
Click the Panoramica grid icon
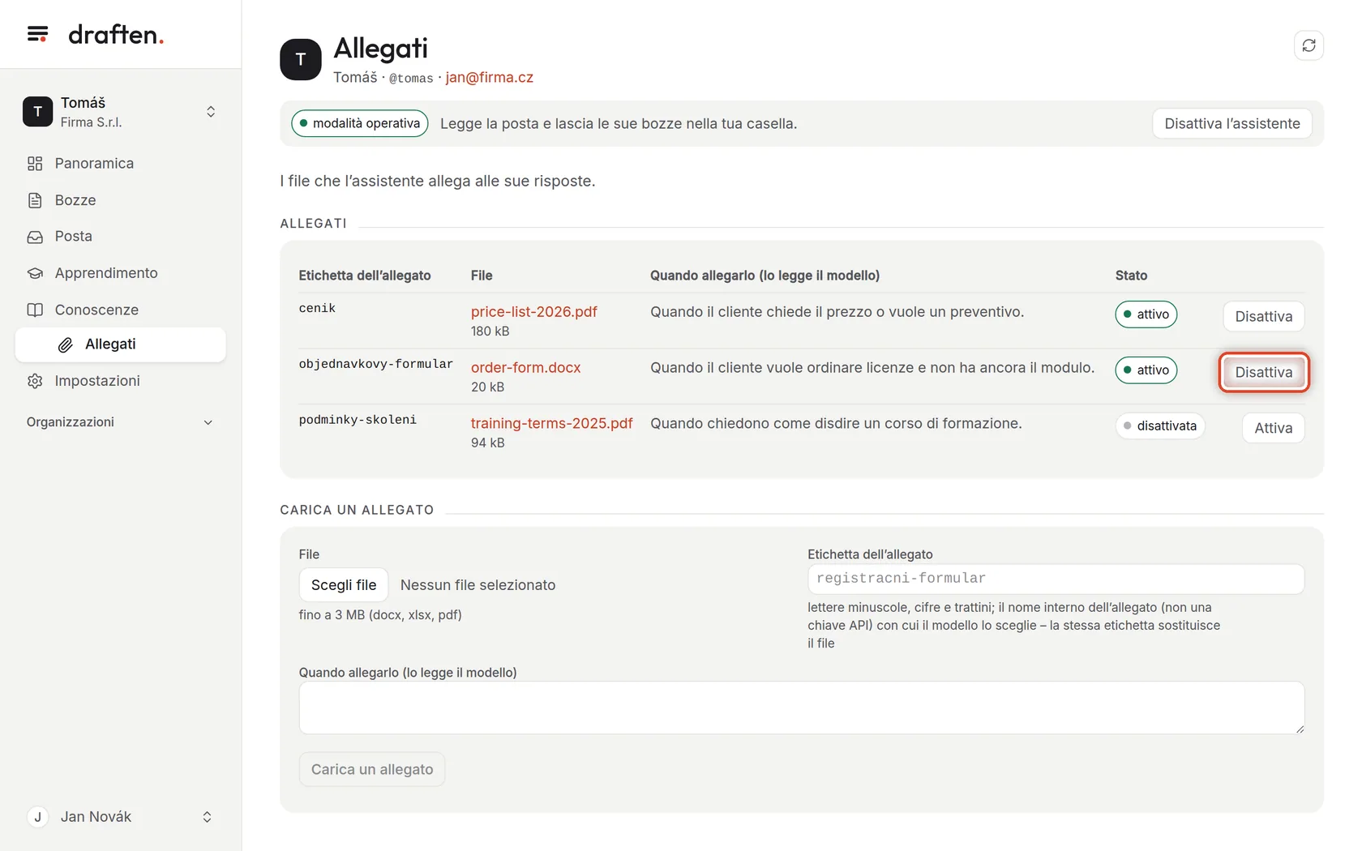tap(35, 164)
